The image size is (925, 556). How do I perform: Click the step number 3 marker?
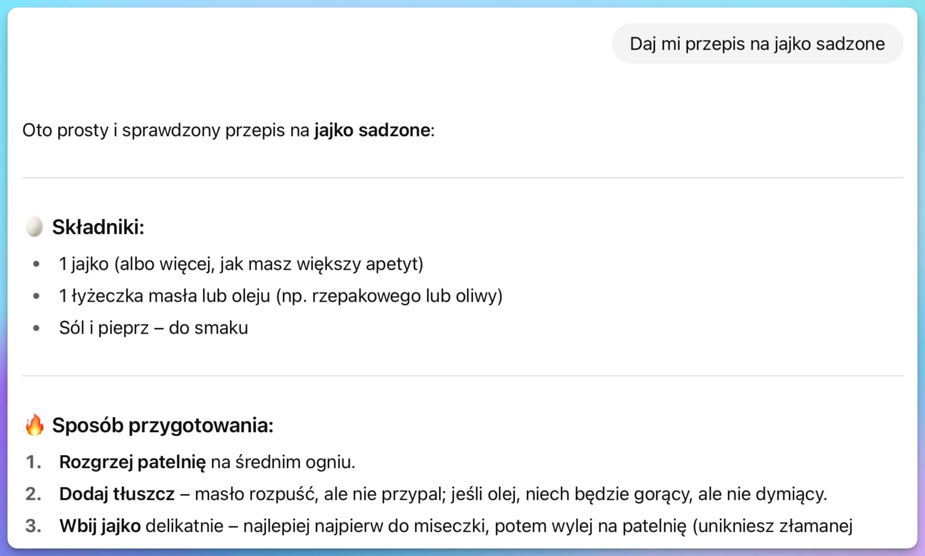click(33, 526)
